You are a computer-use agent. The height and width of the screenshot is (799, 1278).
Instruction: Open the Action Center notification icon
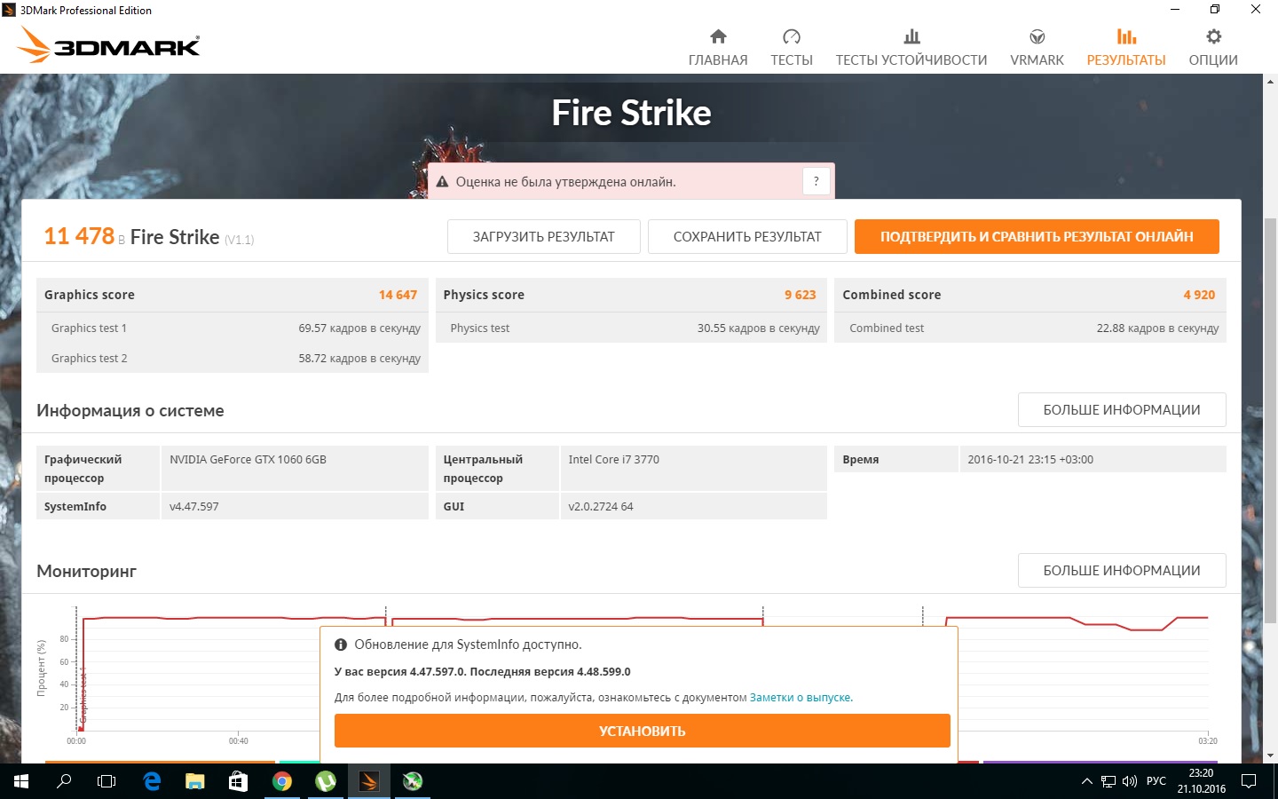point(1249,781)
